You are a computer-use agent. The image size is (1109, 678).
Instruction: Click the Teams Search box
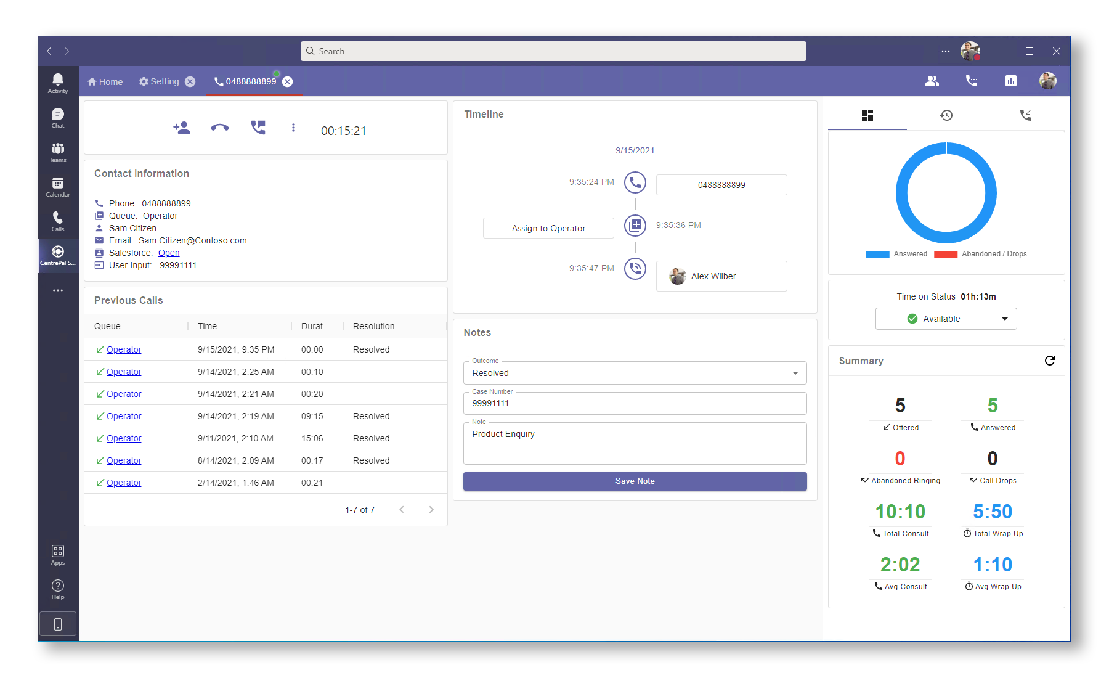553,51
